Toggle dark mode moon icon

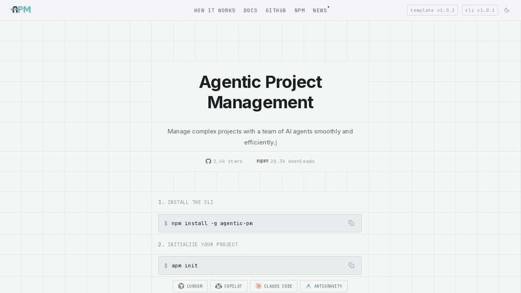[507, 11]
